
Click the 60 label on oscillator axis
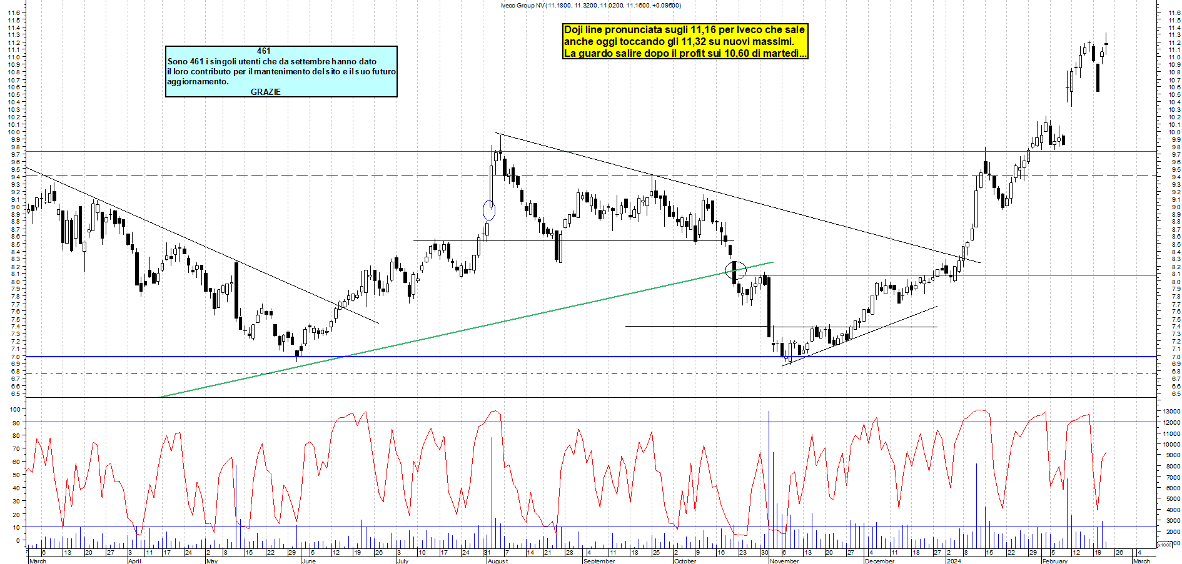tap(16, 462)
